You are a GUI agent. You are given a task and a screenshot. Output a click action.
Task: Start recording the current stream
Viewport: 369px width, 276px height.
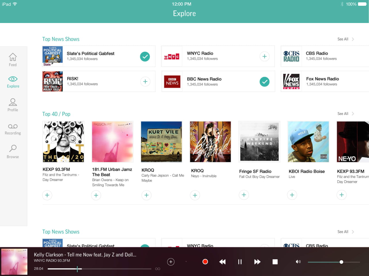click(205, 262)
